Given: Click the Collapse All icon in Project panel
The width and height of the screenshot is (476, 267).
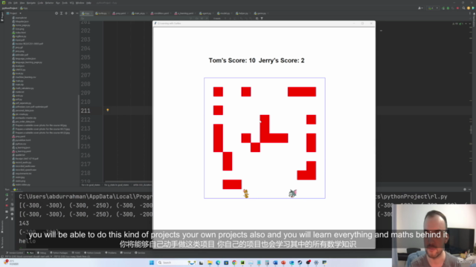Looking at the screenshot, I should pyautogui.click(x=66, y=13).
